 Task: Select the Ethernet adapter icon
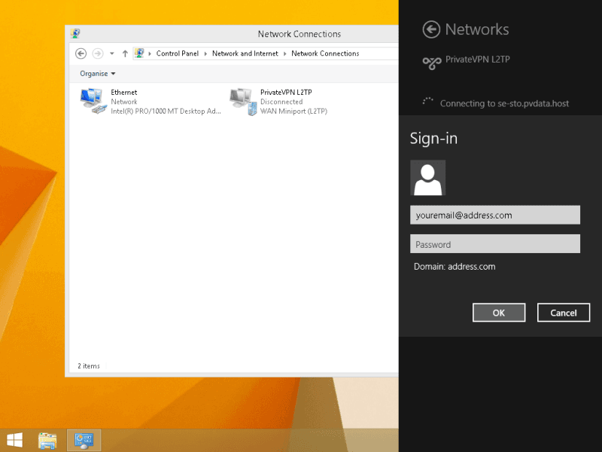[93, 101]
